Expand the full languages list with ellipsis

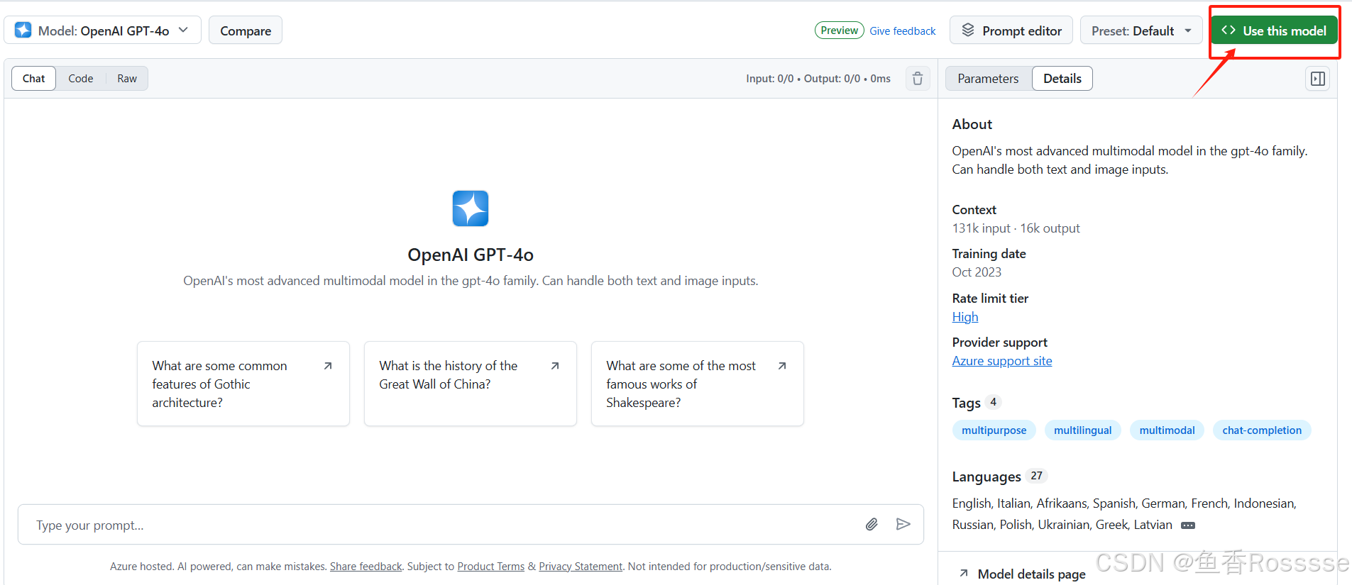click(x=1188, y=525)
